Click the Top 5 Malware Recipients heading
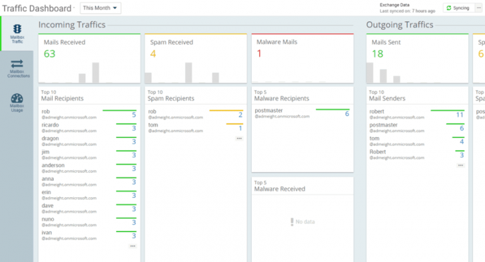The width and height of the screenshot is (485, 262). pos(281,96)
